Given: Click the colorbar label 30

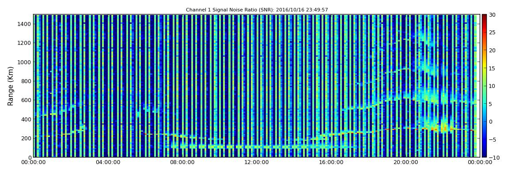Looking at the screenshot, I should pos(492,15).
